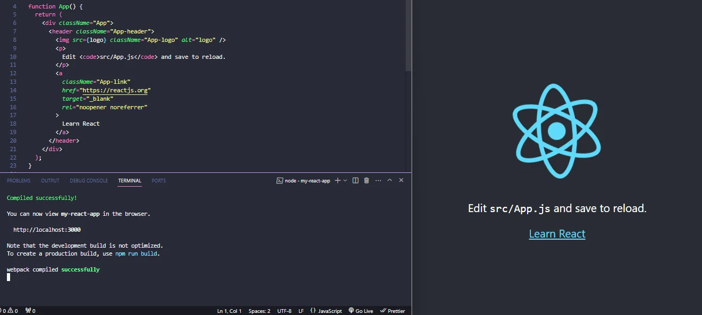This screenshot has width=702, height=315.
Task: Click the forwarded ports antenna icon in status bar
Action: 30,311
